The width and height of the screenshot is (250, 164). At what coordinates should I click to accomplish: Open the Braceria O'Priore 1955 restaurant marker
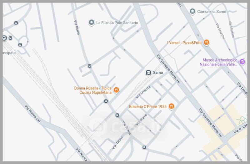(171, 107)
